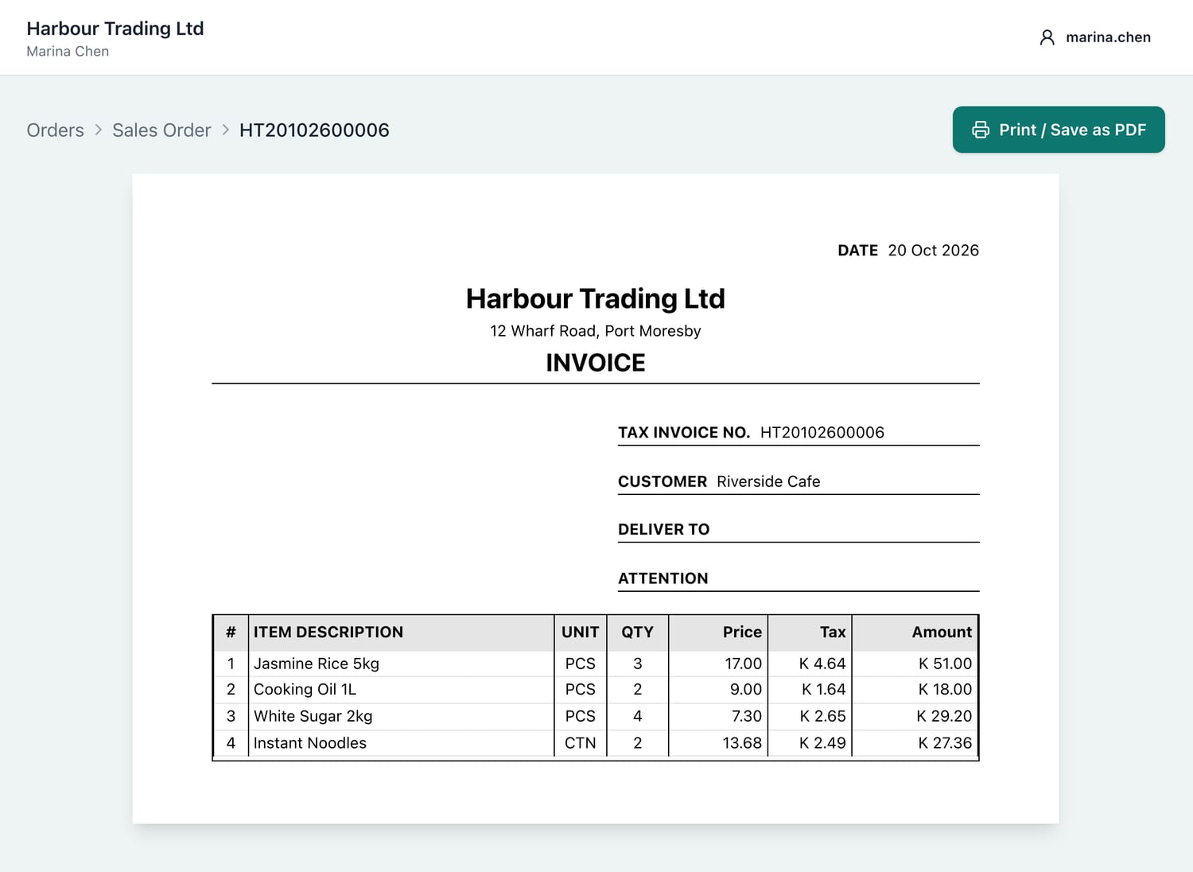Image resolution: width=1193 pixels, height=872 pixels.
Task: Click the DELIVER TO label
Action: (x=664, y=530)
